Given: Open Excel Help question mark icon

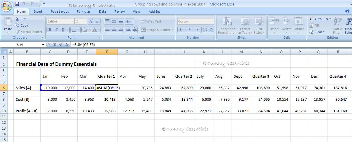Looking at the screenshot, I should 347,11.
